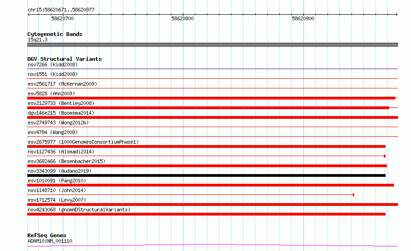Click the red dgv146e215 variant bar
411x251 pixels.
[212, 117]
